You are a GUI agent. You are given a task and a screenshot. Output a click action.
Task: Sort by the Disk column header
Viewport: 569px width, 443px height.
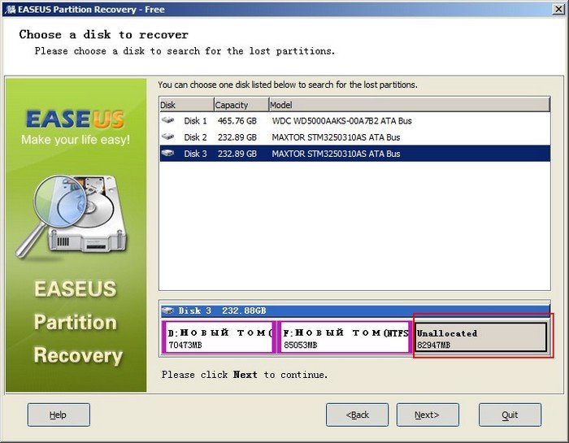pyautogui.click(x=186, y=105)
